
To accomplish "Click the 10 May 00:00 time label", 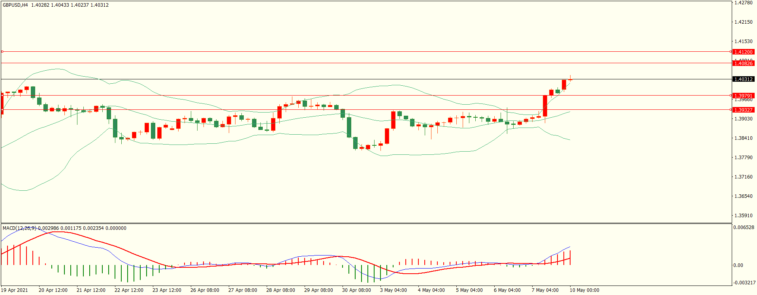I will pos(584,290).
